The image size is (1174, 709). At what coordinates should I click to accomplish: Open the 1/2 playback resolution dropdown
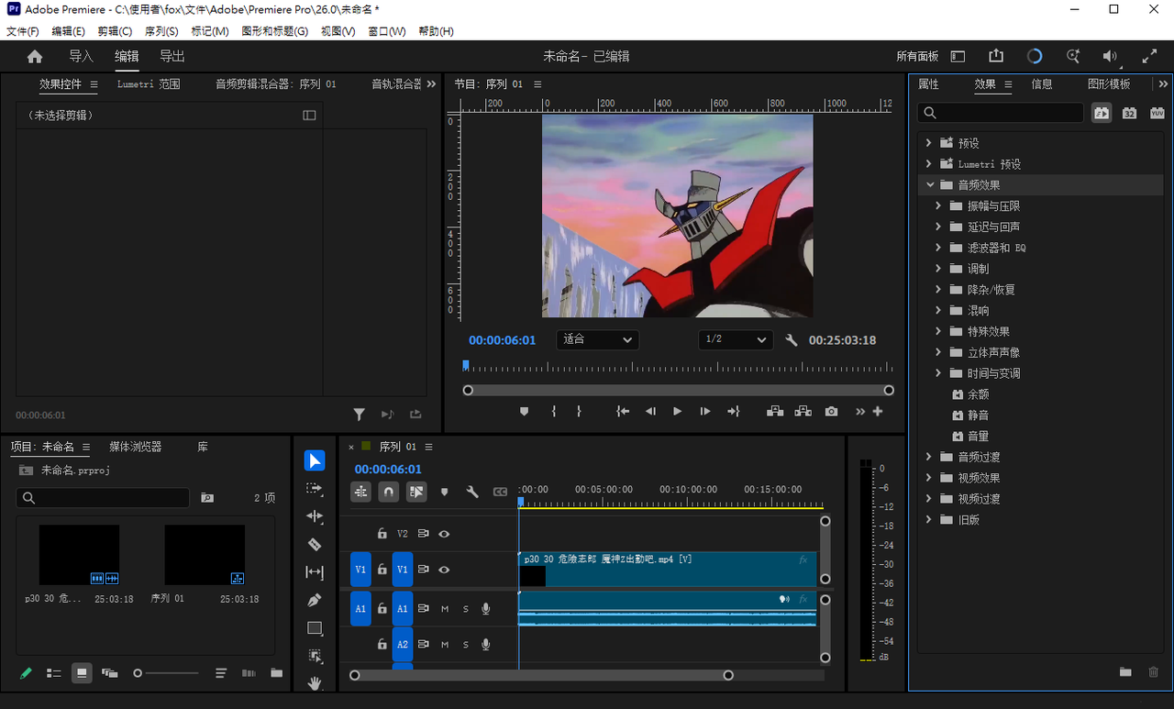[735, 339]
